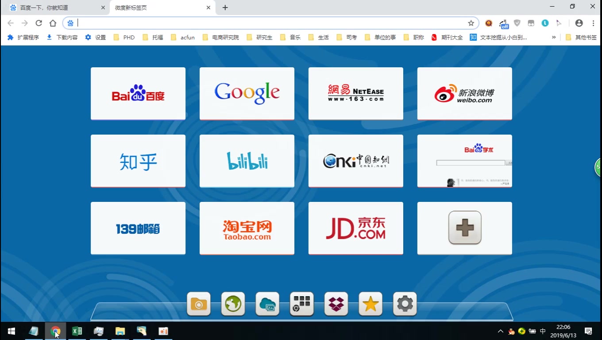
Task: Open the 研究生 bookmark folder
Action: pyautogui.click(x=259, y=37)
